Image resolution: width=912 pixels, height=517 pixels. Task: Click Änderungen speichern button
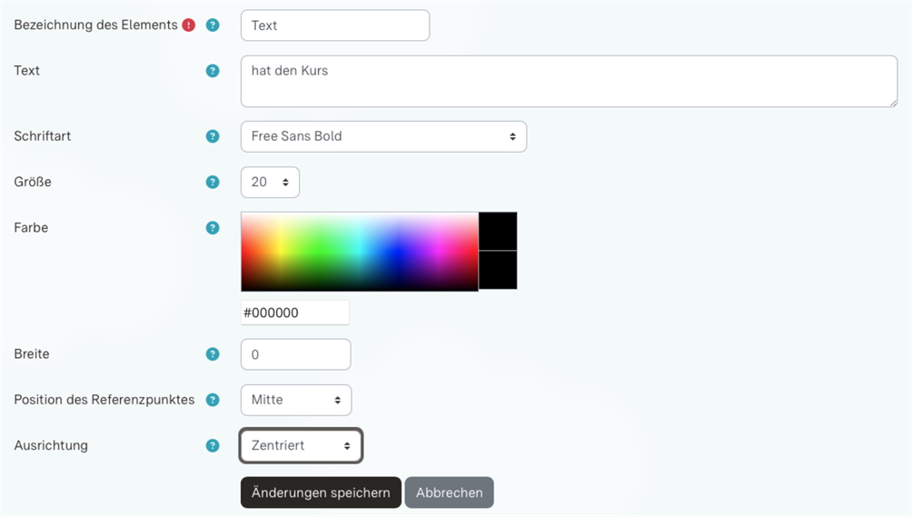coord(320,492)
